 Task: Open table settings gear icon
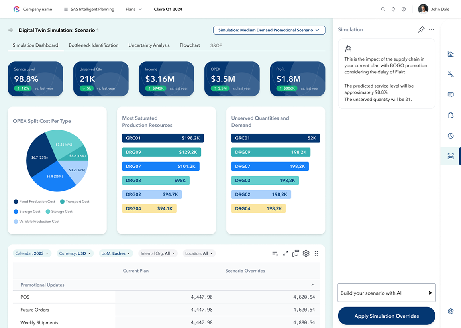click(x=306, y=253)
